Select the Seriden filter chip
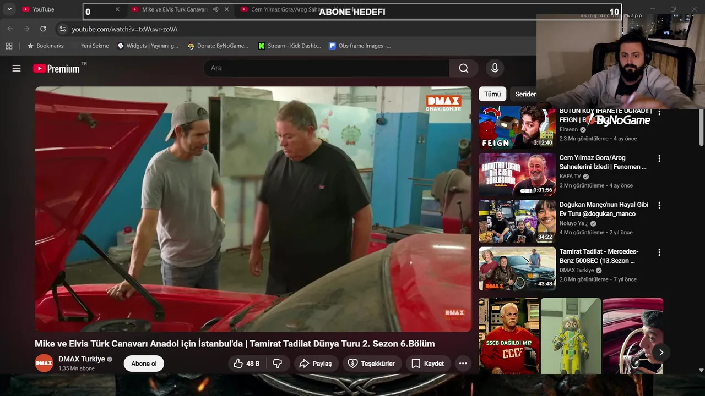This screenshot has width=705, height=396. pyautogui.click(x=524, y=94)
